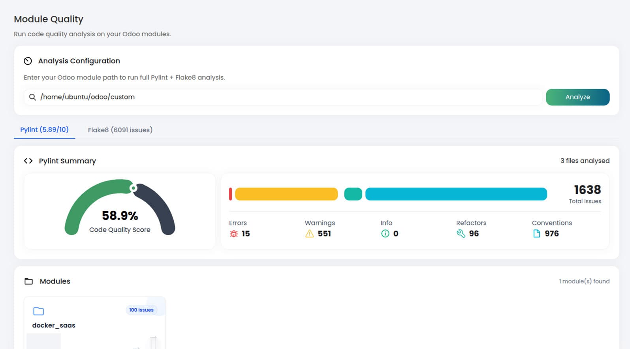Click the Conventions document icon
Screen dimensions: 630x349
pos(536,234)
